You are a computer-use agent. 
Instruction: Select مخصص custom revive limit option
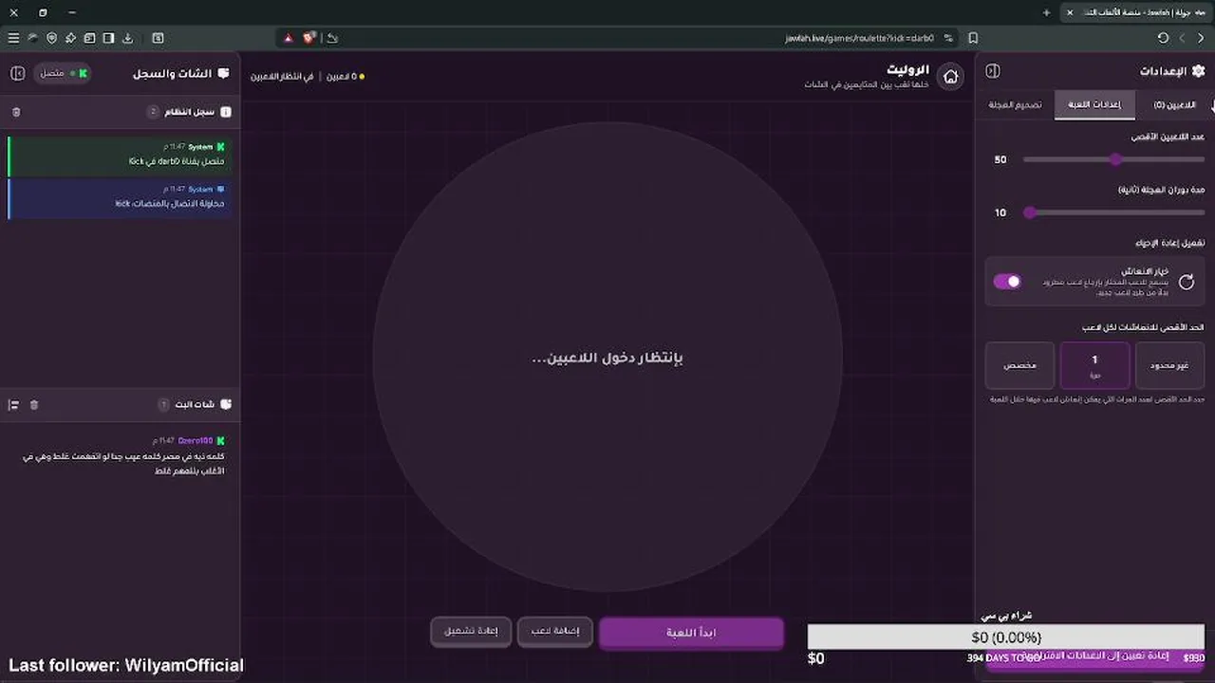pos(1019,365)
